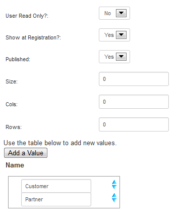Focus the Size input field

point(134,79)
